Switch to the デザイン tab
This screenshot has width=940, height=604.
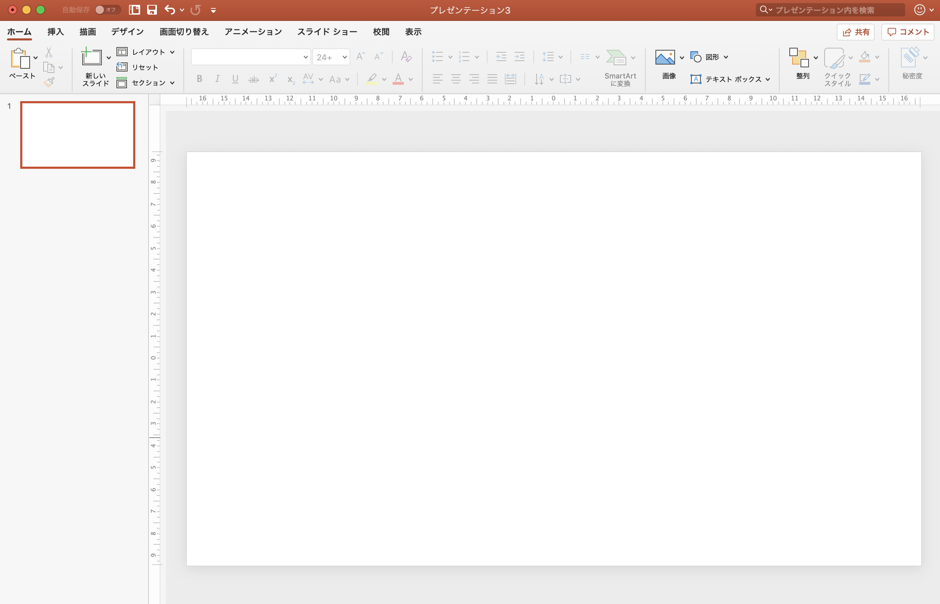(128, 32)
